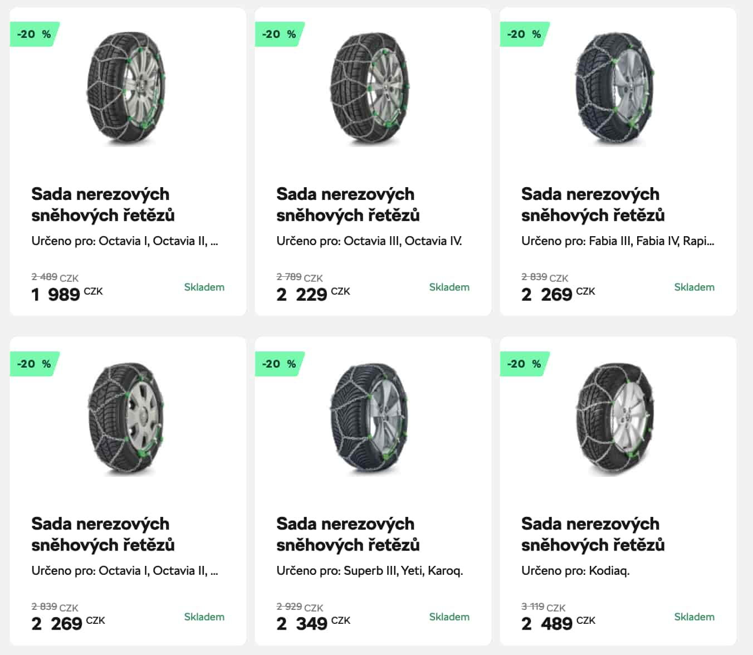
Task: Click the -20 % badge on the Fabia III product
Action: click(525, 34)
